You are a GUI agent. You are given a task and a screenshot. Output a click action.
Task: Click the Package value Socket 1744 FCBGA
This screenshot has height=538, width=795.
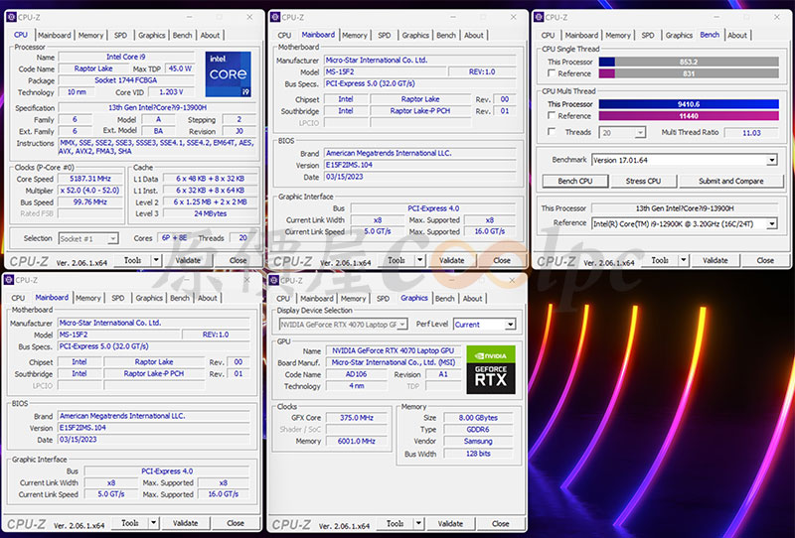[126, 80]
